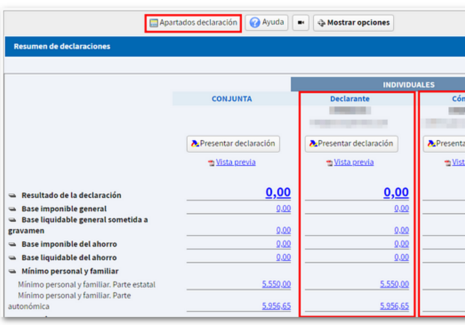The width and height of the screenshot is (465, 325).
Task: Click the CONJUNTA column header
Action: click(x=232, y=99)
